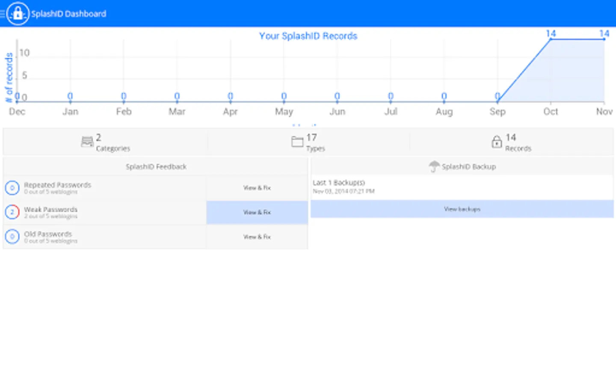Select the Nov data point on chart
616x385 pixels.
click(604, 39)
